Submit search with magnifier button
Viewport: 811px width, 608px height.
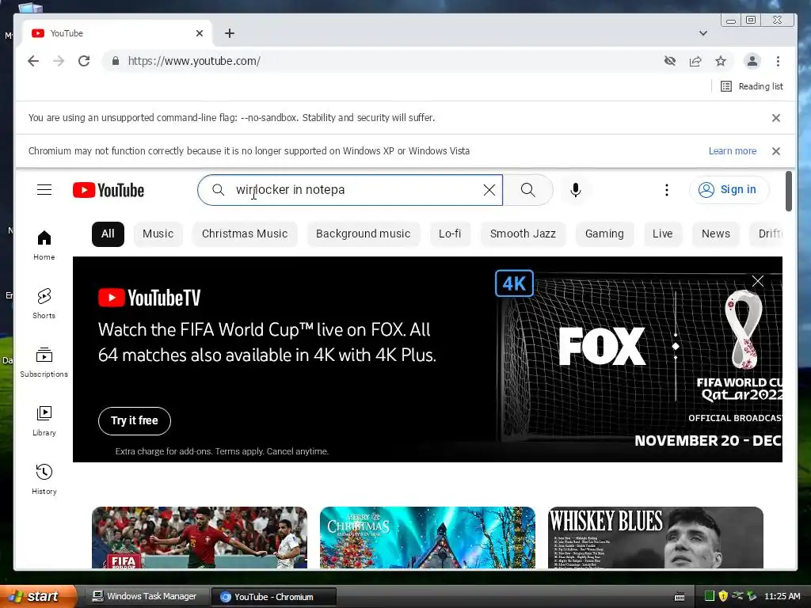pos(528,190)
